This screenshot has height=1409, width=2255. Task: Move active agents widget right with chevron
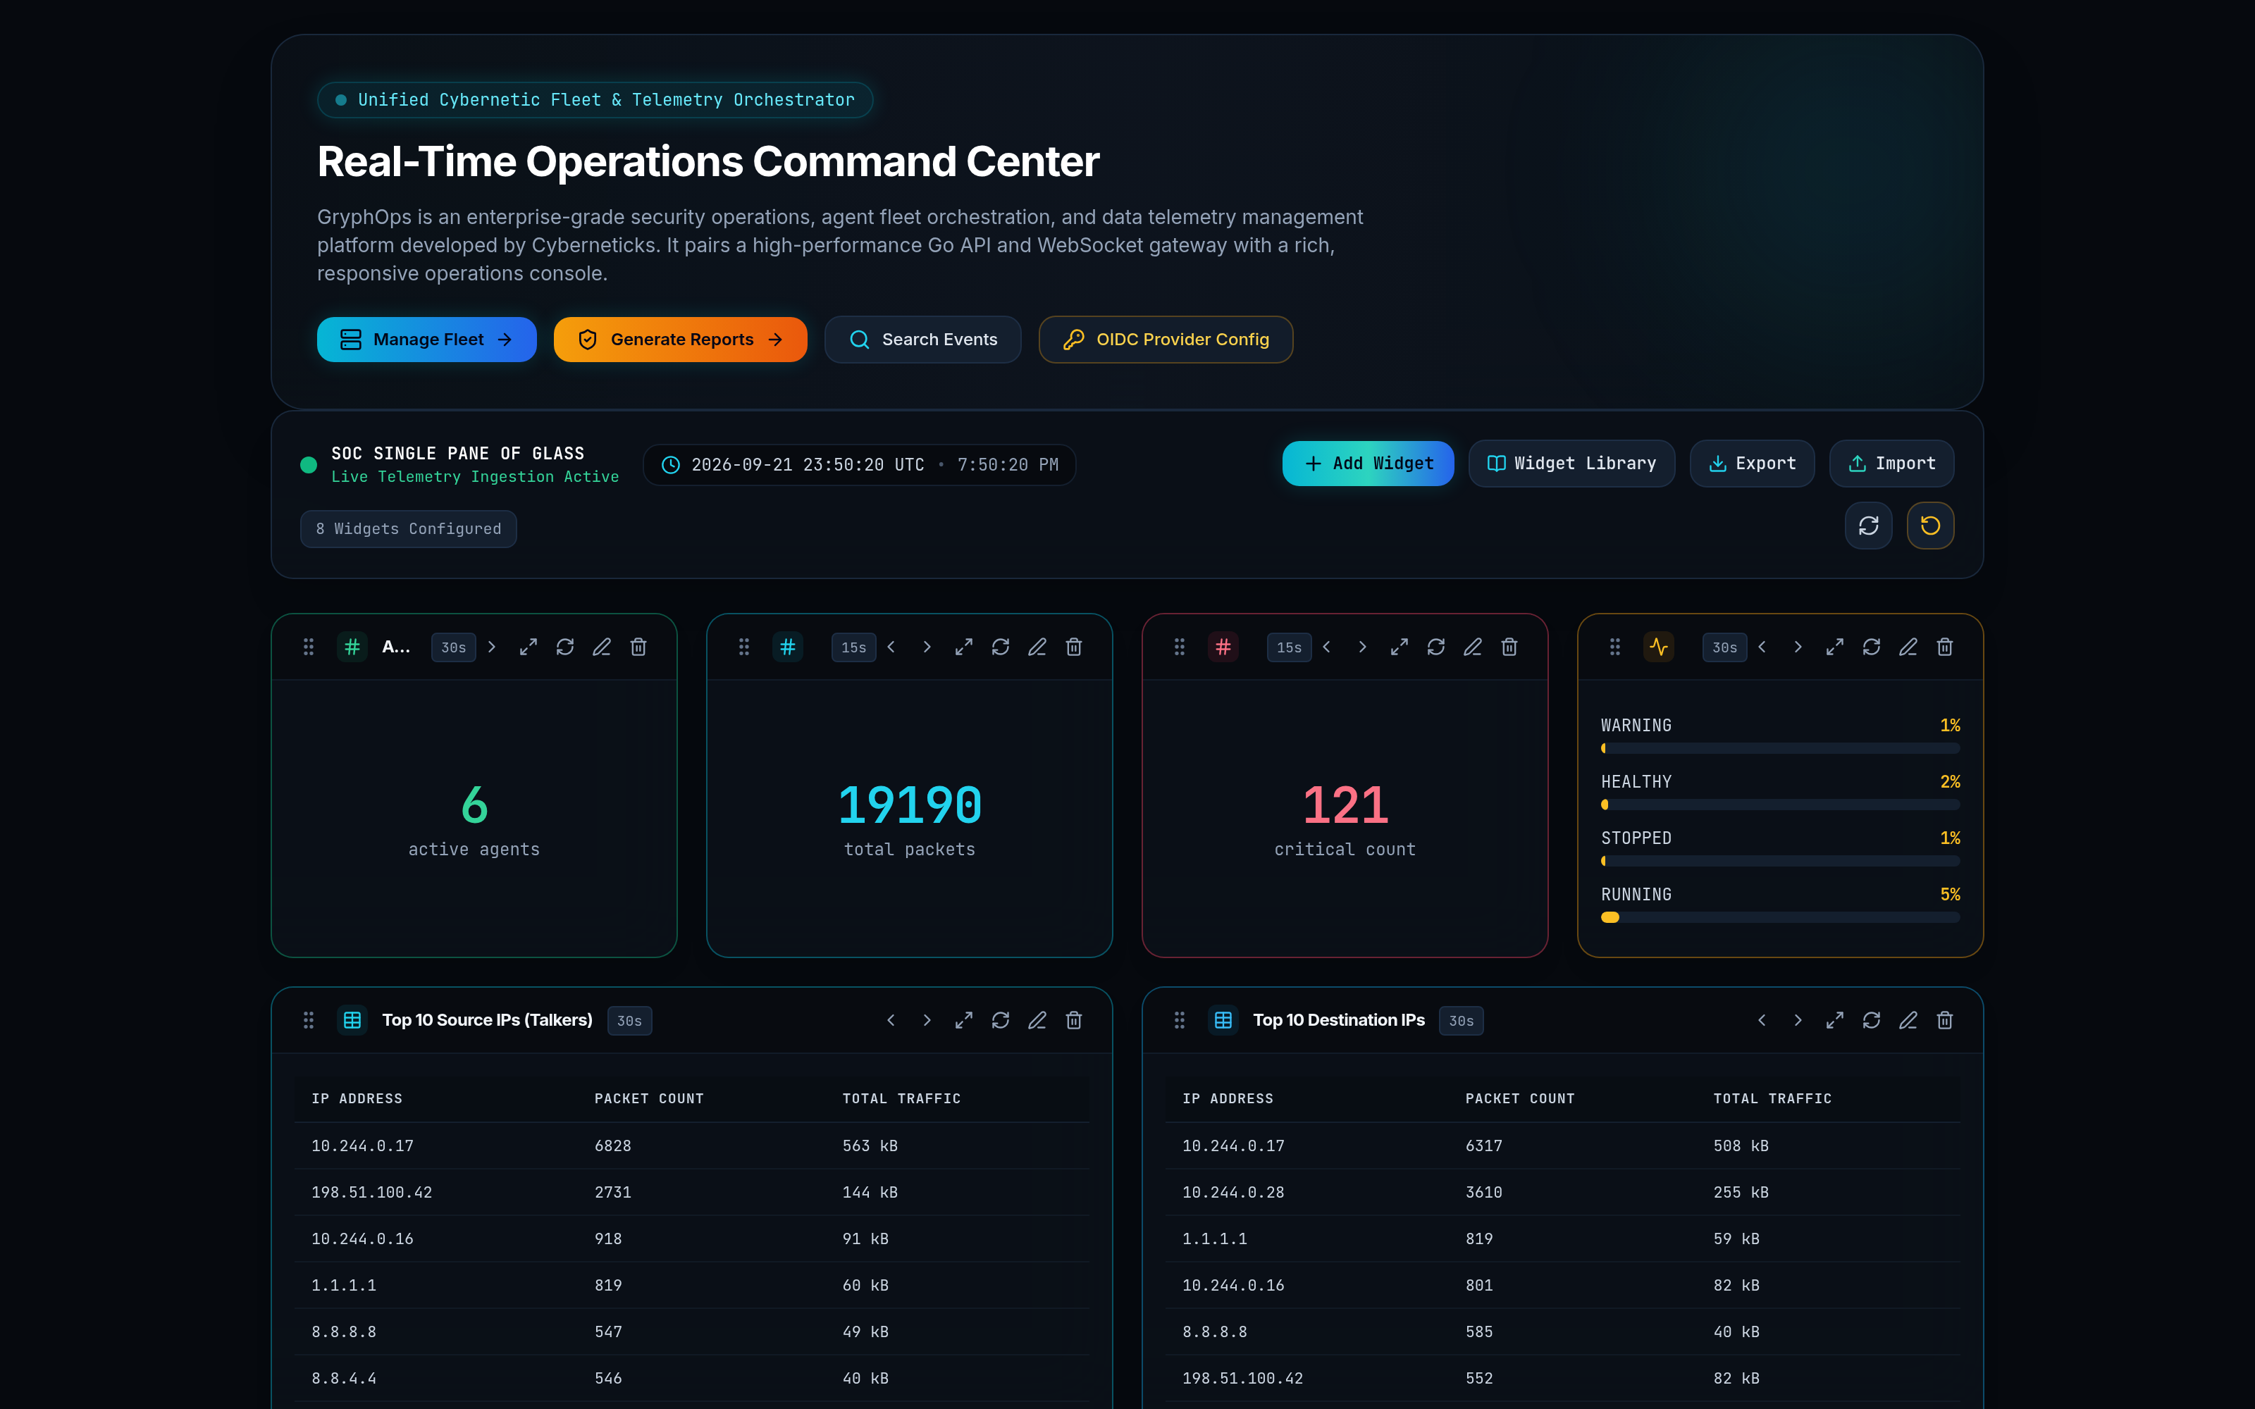[492, 647]
